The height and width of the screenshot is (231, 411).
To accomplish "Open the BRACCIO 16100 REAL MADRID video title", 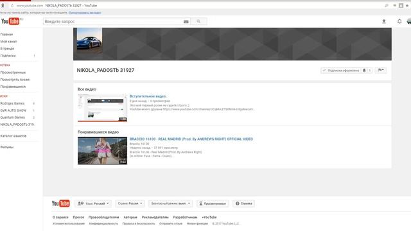I will pyautogui.click(x=191, y=139).
